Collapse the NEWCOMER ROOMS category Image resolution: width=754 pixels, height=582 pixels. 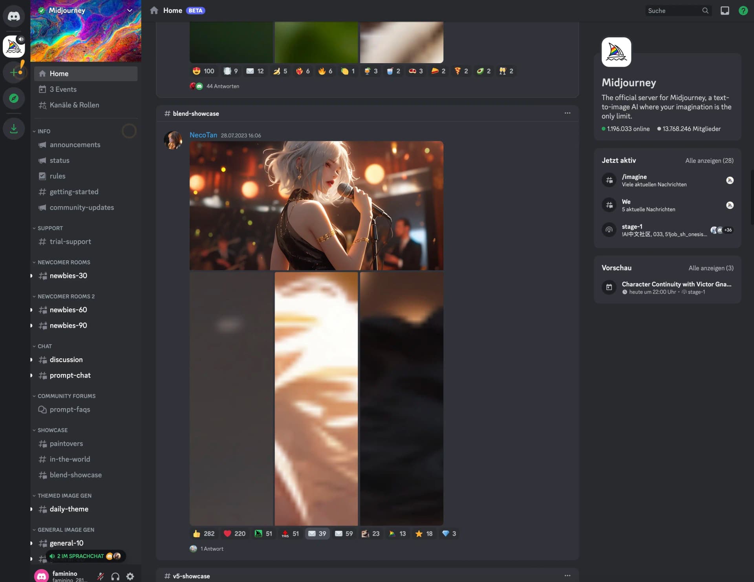[64, 262]
